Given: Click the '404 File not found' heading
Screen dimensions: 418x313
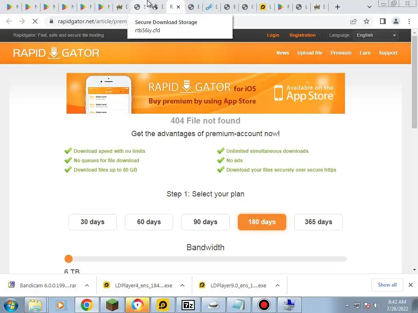Looking at the screenshot, I should (205, 121).
